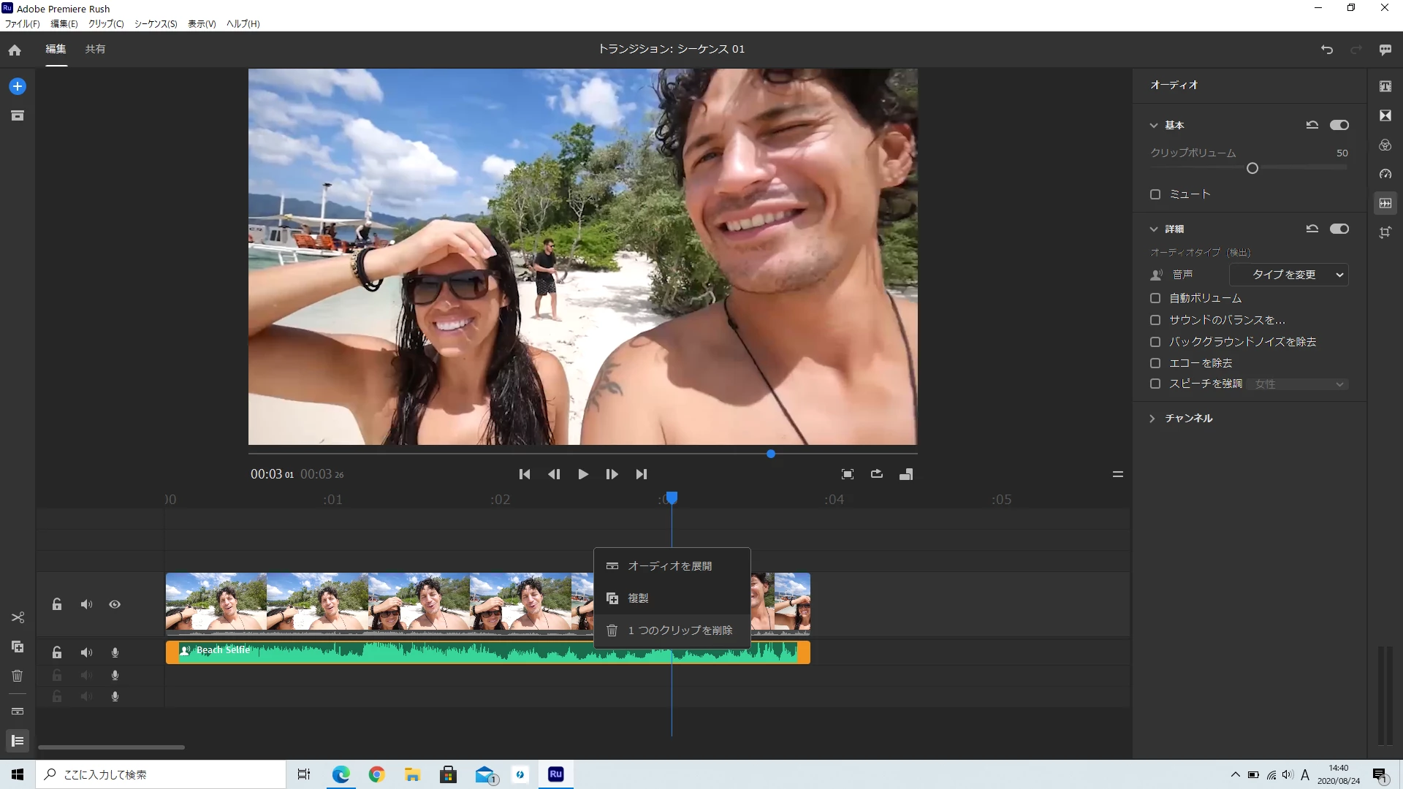
Task: Select the scissors split tool
Action: tap(18, 617)
